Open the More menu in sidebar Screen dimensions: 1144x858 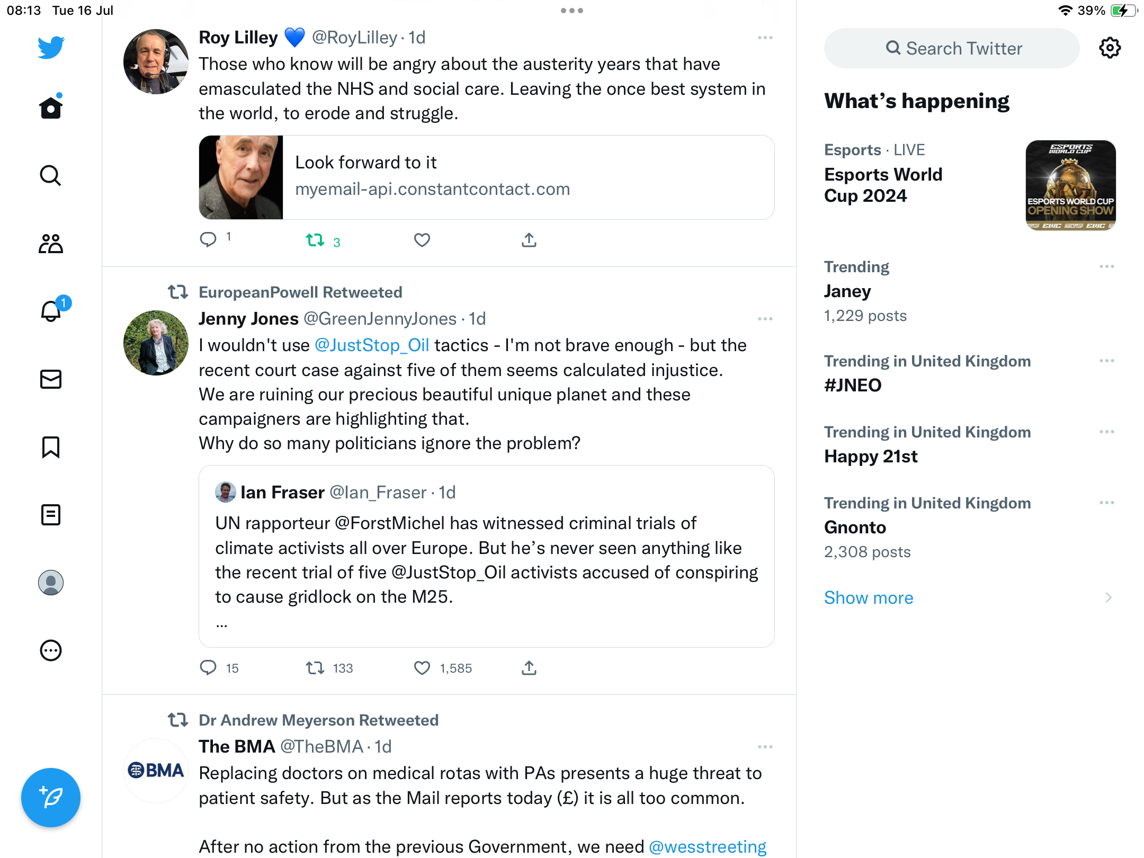pyautogui.click(x=51, y=650)
